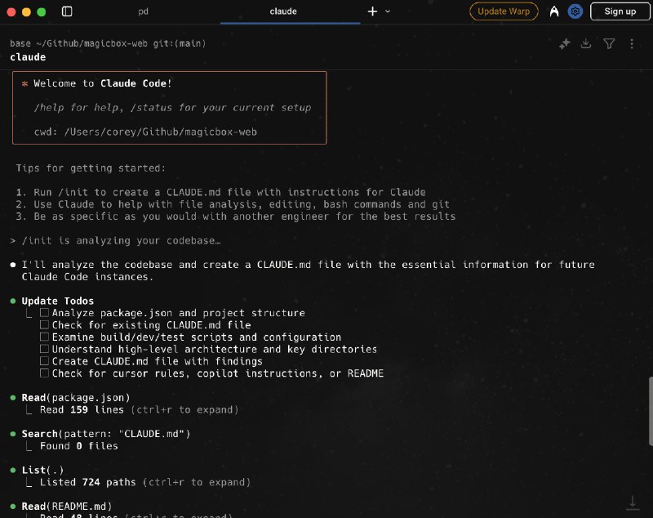Image resolution: width=653 pixels, height=518 pixels.
Task: Filter block output with funnel icon
Action: (609, 43)
